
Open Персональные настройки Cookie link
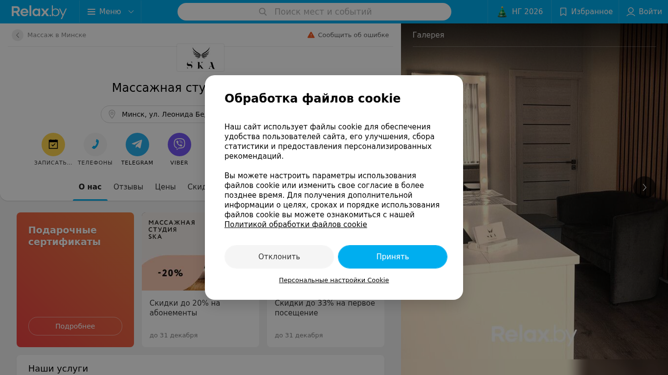pyautogui.click(x=334, y=280)
